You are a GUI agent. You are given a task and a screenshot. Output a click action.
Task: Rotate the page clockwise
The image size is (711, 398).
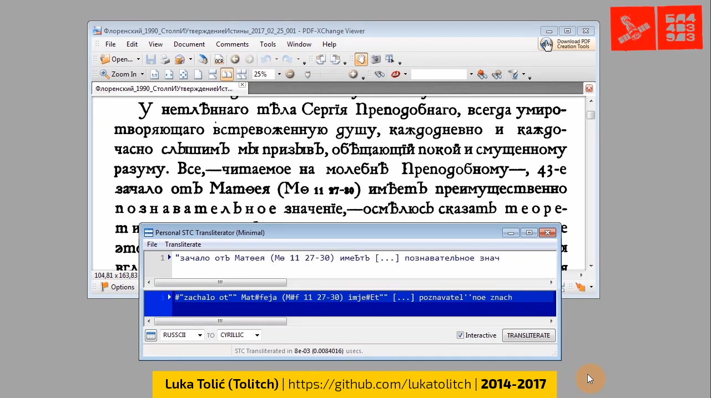[x=335, y=59]
